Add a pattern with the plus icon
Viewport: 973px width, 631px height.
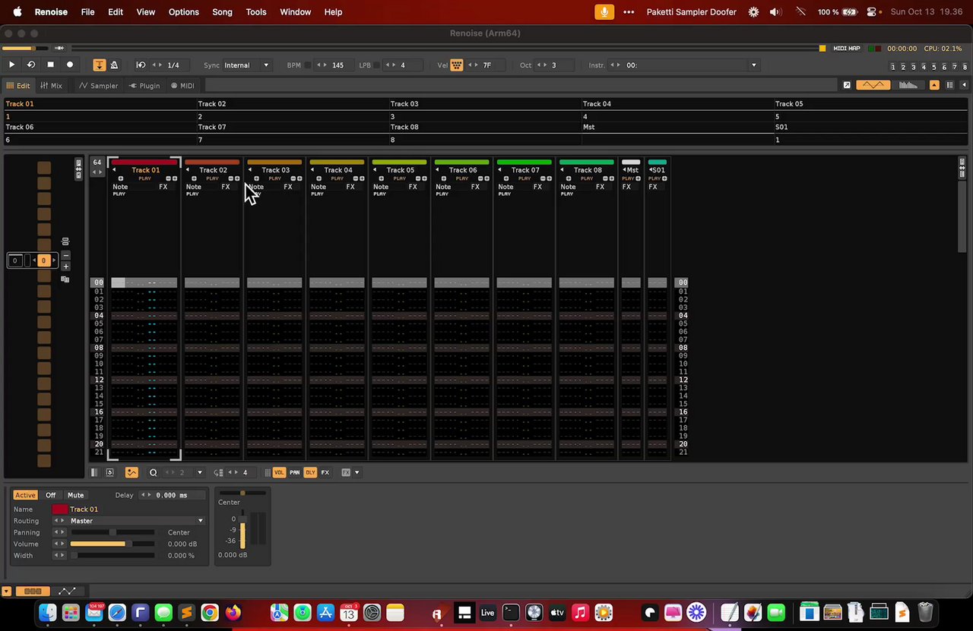pos(66,267)
